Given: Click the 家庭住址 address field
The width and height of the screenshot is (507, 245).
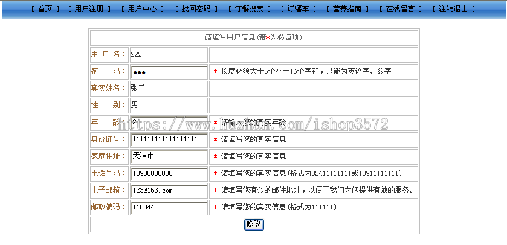Looking at the screenshot, I should [x=169, y=156].
